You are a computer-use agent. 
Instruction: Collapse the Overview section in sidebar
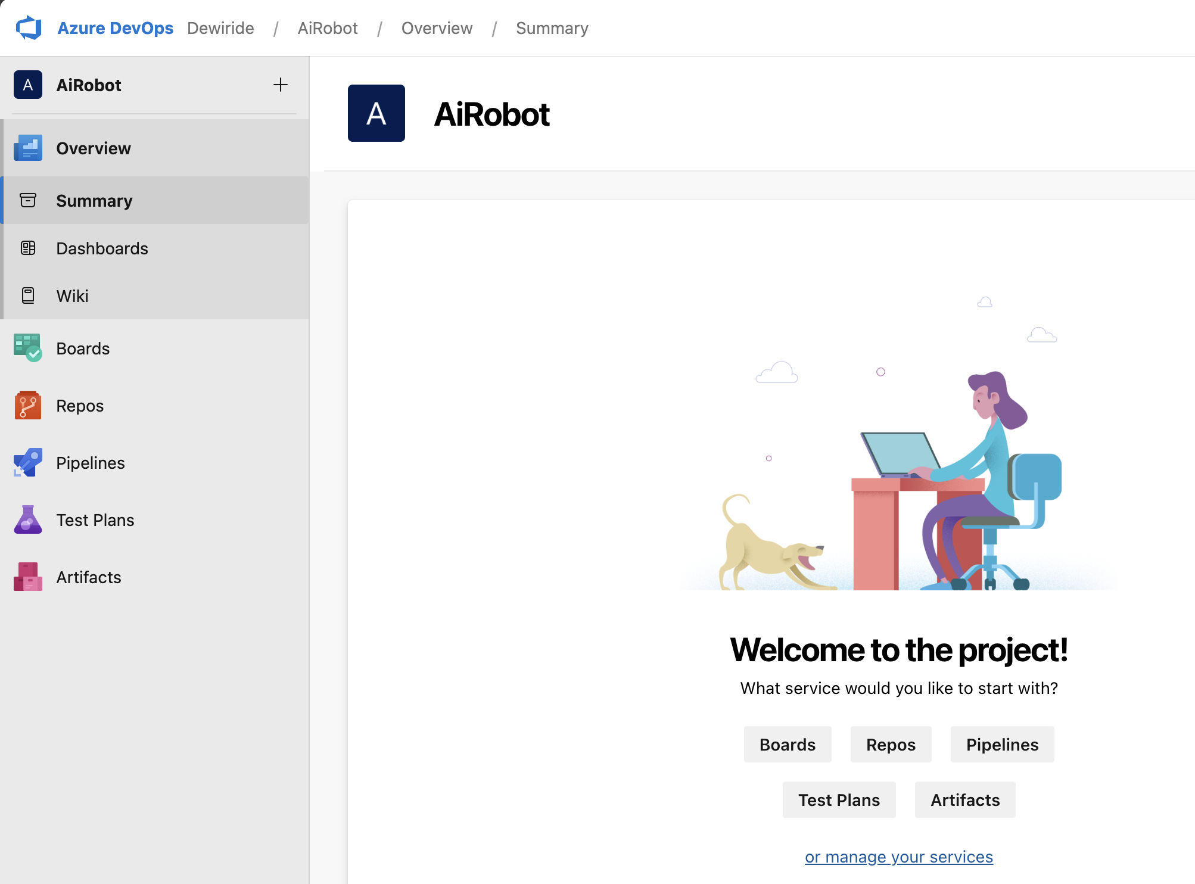pos(94,148)
